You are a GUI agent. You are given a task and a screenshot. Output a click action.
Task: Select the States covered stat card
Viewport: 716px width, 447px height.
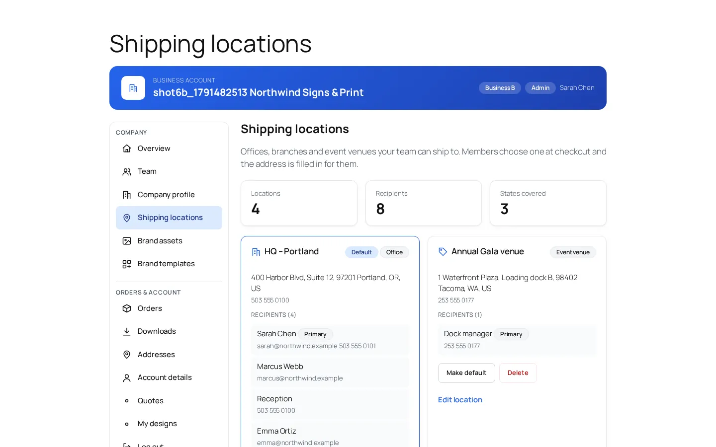point(548,203)
